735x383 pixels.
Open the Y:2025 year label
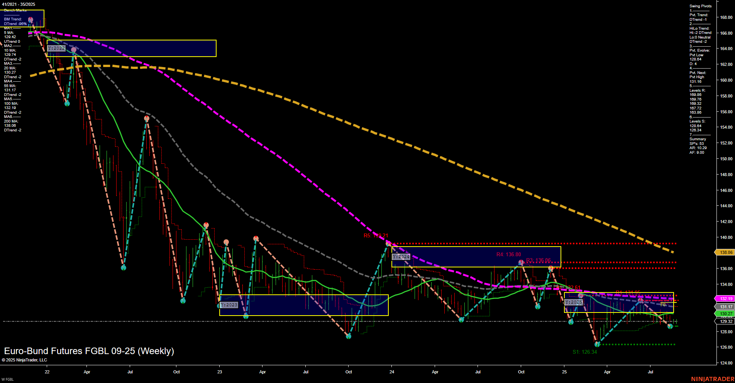[x=573, y=302]
